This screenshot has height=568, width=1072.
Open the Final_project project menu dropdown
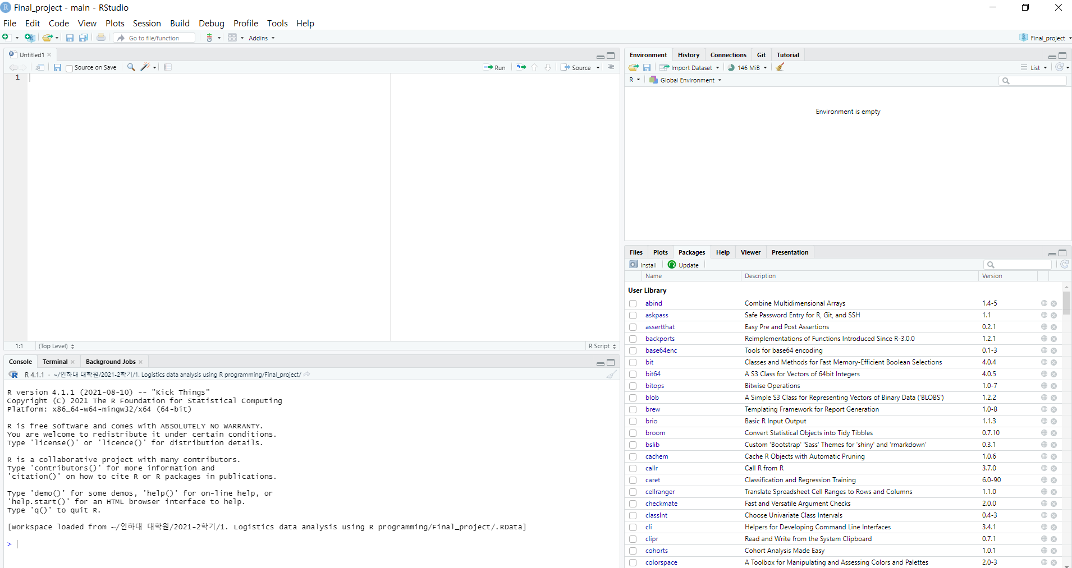pyautogui.click(x=1046, y=38)
